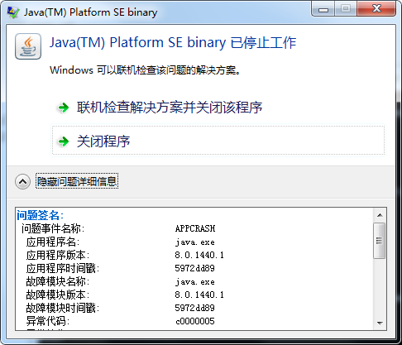Click the scrollbar up arrow in details box
Viewport: 402px width, 345px height.
click(380, 215)
